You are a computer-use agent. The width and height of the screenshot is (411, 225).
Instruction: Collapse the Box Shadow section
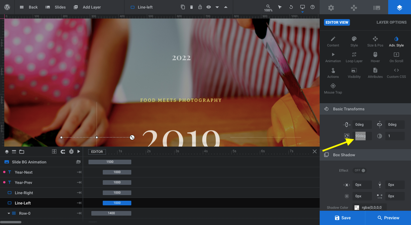(x=365, y=155)
